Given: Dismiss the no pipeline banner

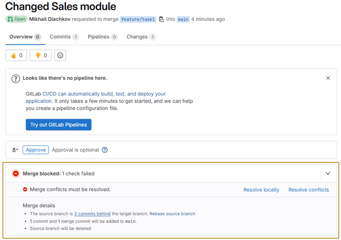Looking at the screenshot, I should (x=328, y=78).
